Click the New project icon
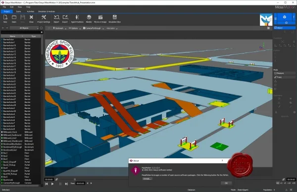The width and height of the screenshot is (297, 192). [x=5, y=17]
